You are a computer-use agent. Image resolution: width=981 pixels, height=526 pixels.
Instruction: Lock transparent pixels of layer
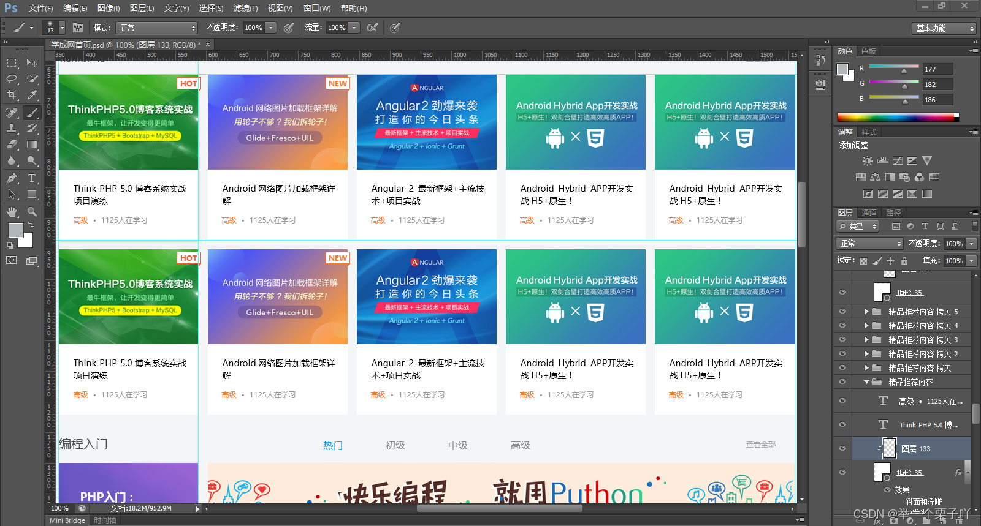(863, 261)
